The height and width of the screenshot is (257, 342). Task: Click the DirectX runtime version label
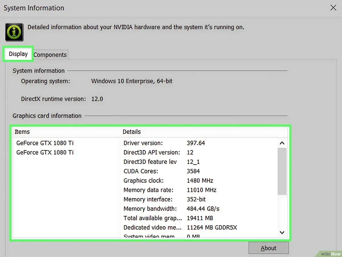pyautogui.click(x=53, y=99)
